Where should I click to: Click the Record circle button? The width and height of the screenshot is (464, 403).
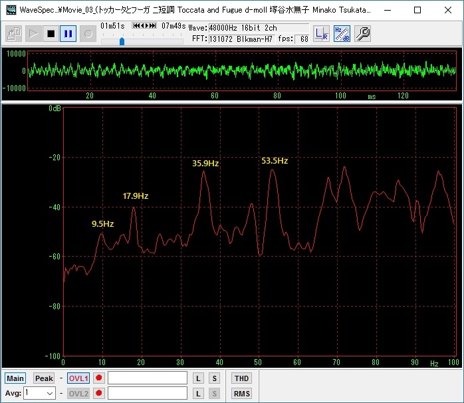(x=87, y=34)
